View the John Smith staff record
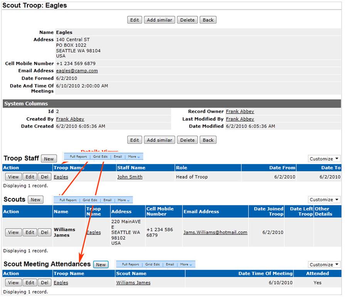The width and height of the screenshot is (345, 297). pos(13,177)
